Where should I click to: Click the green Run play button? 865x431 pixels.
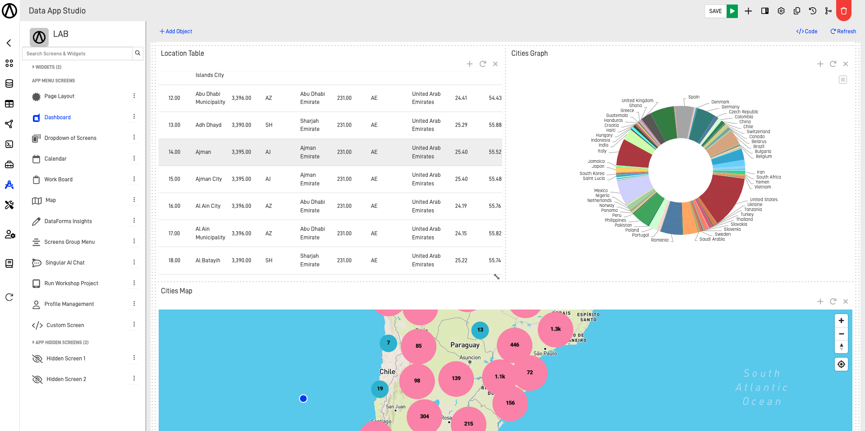pos(732,11)
